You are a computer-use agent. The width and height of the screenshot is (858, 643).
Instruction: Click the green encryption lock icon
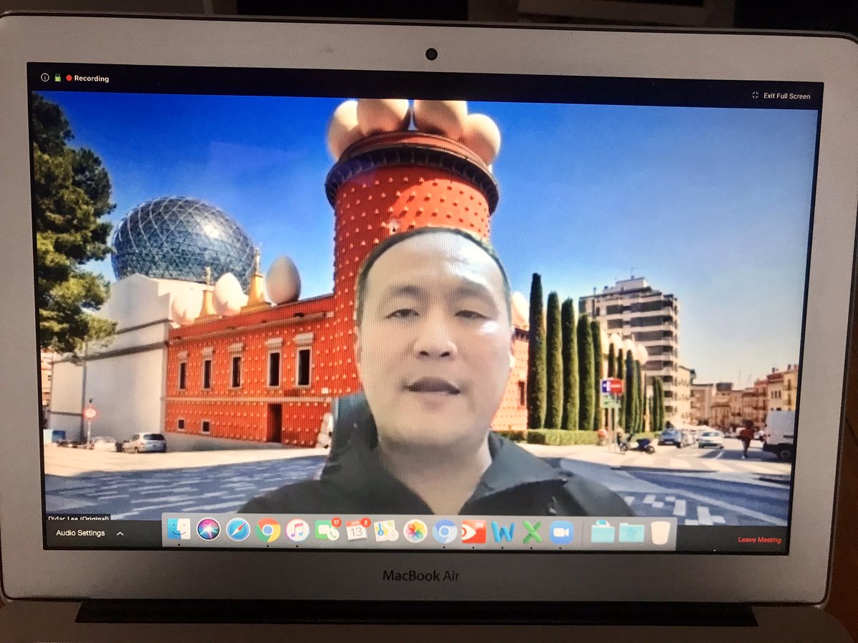pyautogui.click(x=57, y=77)
